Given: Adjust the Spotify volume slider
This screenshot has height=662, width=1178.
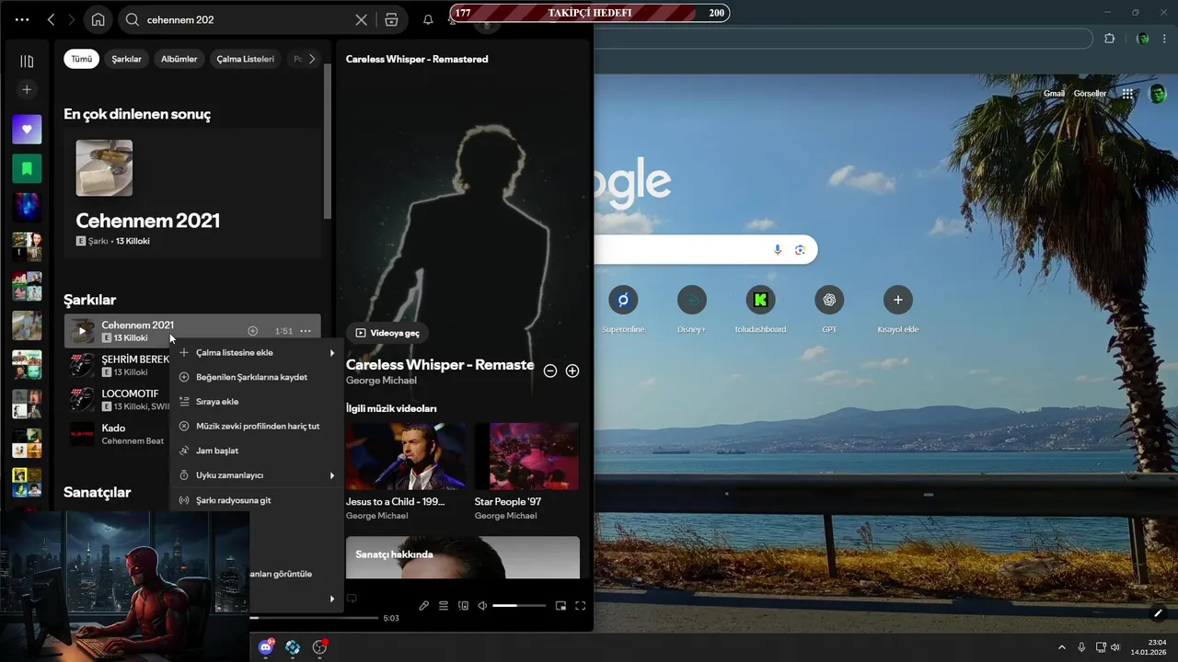Looking at the screenshot, I should click(518, 606).
